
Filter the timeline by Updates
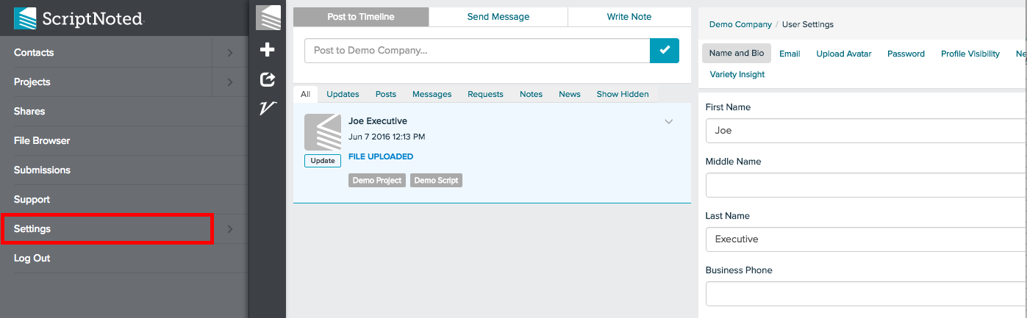(x=343, y=94)
